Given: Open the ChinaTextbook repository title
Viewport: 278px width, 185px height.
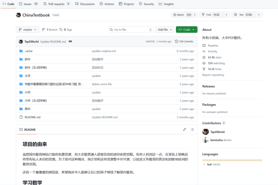Looking at the screenshot, I should click(x=36, y=15).
